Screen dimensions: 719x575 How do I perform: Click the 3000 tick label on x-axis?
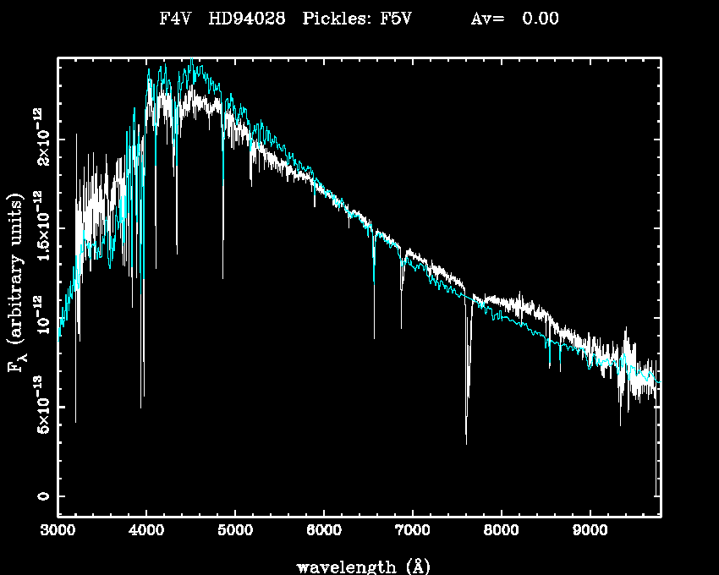pyautogui.click(x=58, y=530)
